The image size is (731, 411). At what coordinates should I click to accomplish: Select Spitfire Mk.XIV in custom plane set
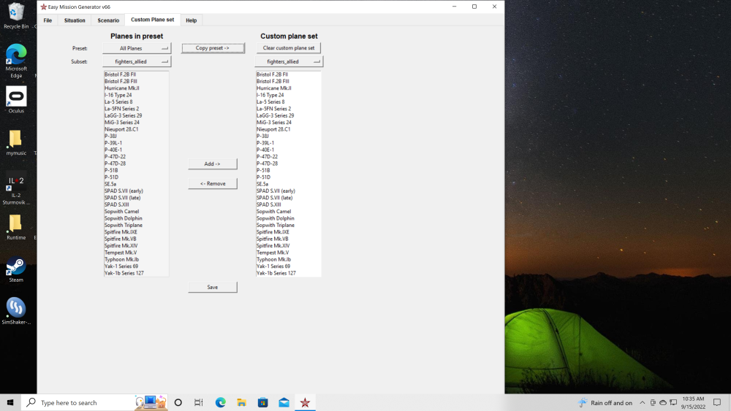[x=273, y=246]
